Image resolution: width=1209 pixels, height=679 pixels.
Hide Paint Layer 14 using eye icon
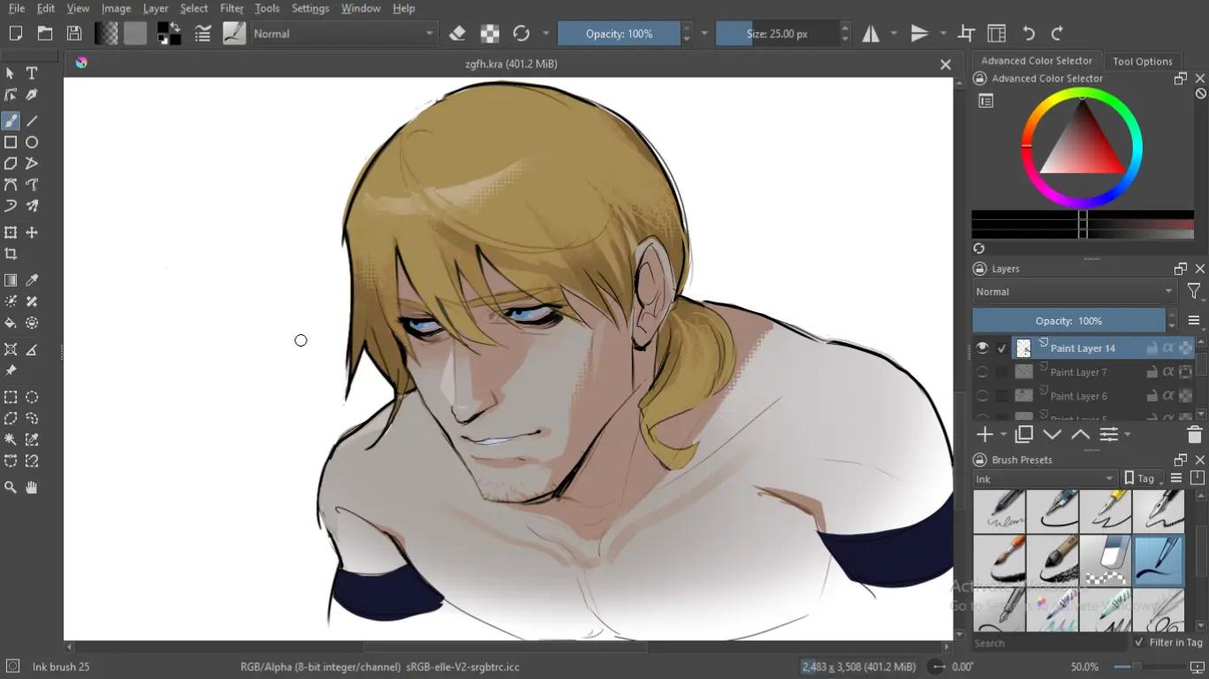pyautogui.click(x=982, y=348)
